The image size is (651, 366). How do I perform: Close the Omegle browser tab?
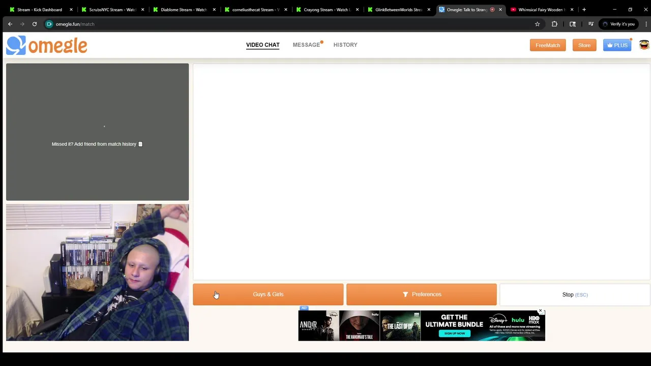point(500,10)
